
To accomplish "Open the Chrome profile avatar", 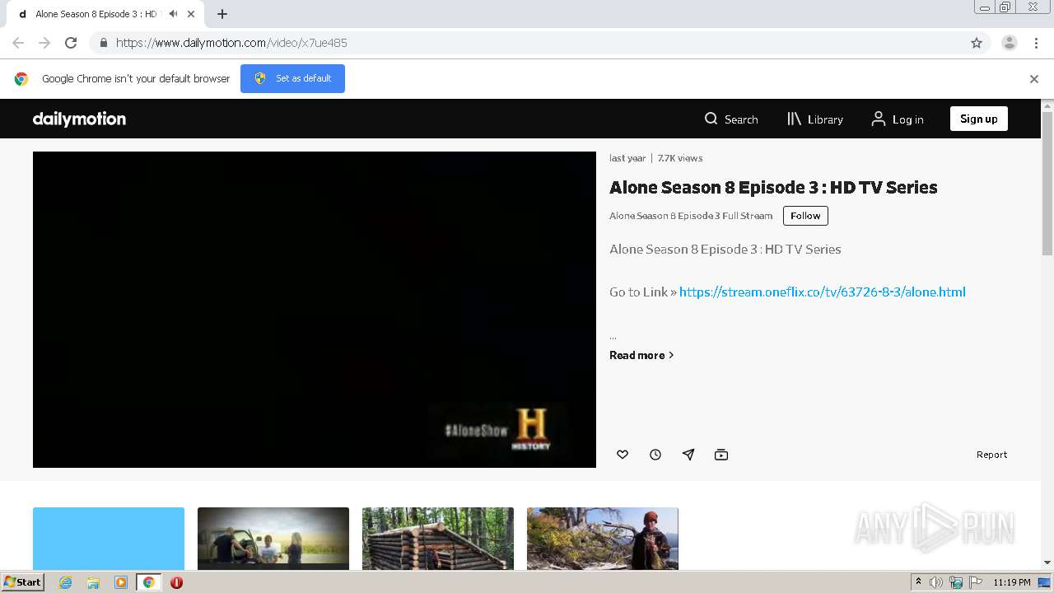I will (x=1010, y=43).
